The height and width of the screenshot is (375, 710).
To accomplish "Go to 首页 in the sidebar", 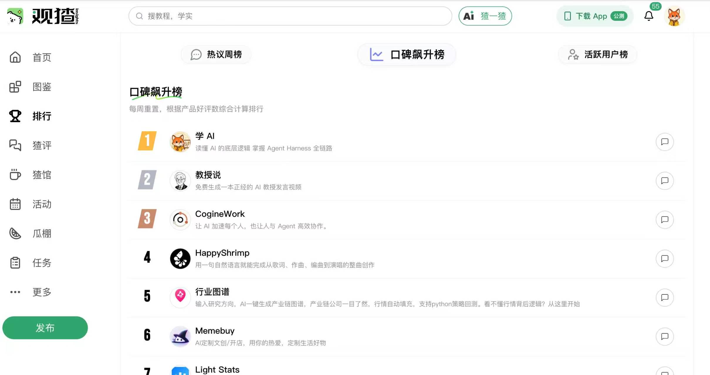I will [42, 57].
